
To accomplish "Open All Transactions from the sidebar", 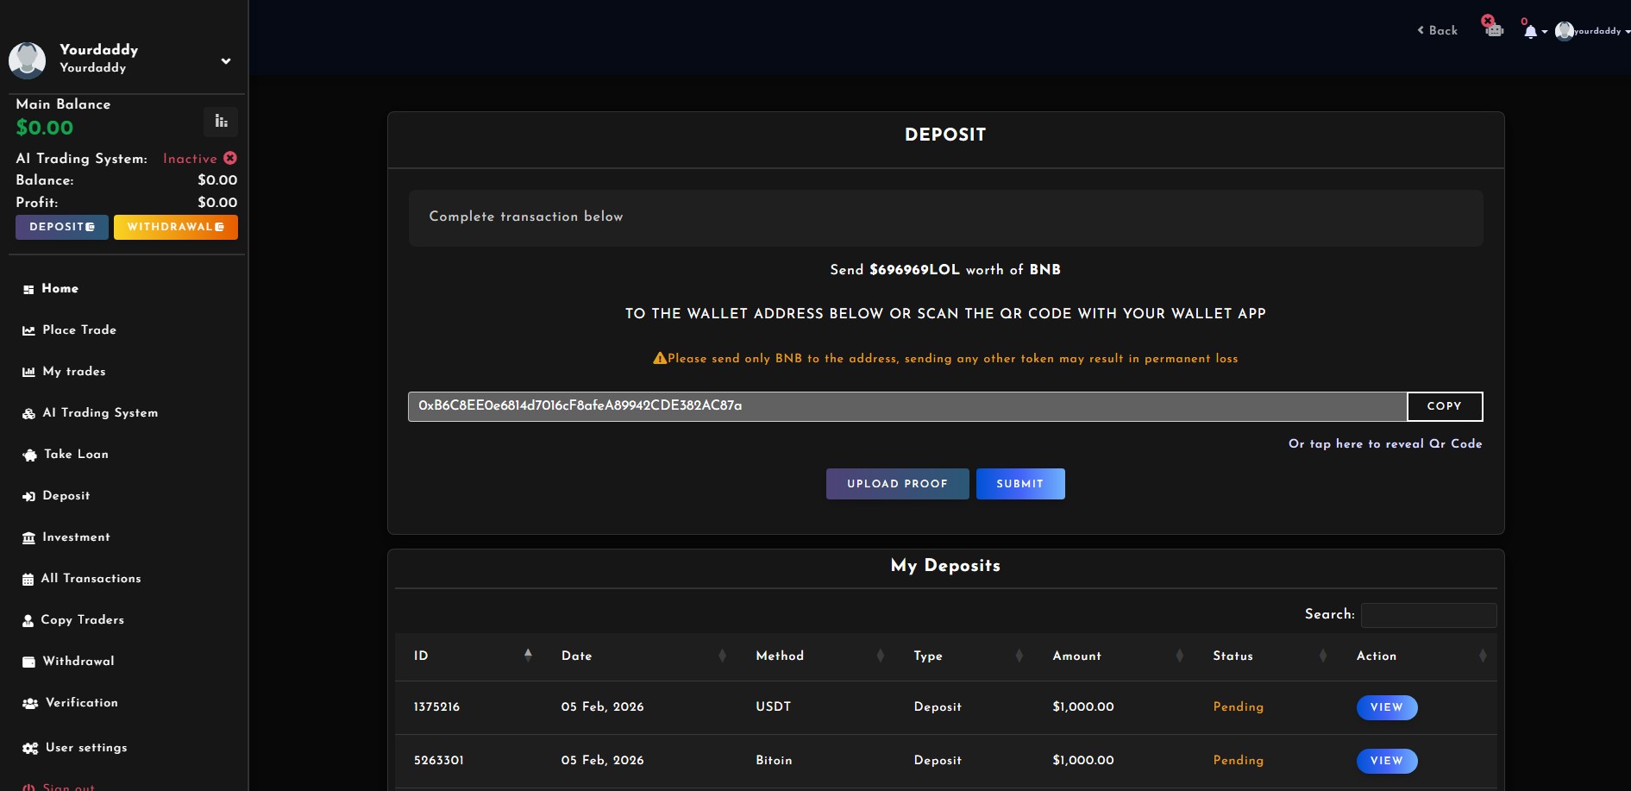I will pos(28,579).
